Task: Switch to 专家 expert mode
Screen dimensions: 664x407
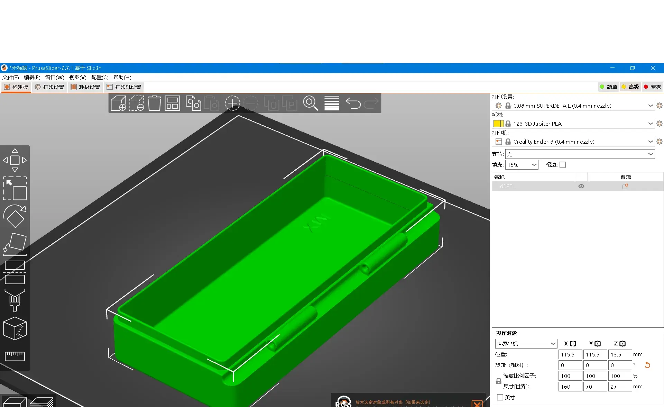Action: 652,87
